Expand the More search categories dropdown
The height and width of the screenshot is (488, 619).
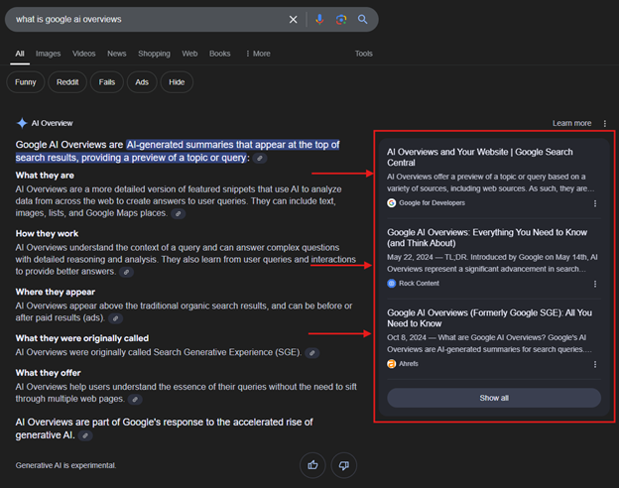tap(257, 54)
